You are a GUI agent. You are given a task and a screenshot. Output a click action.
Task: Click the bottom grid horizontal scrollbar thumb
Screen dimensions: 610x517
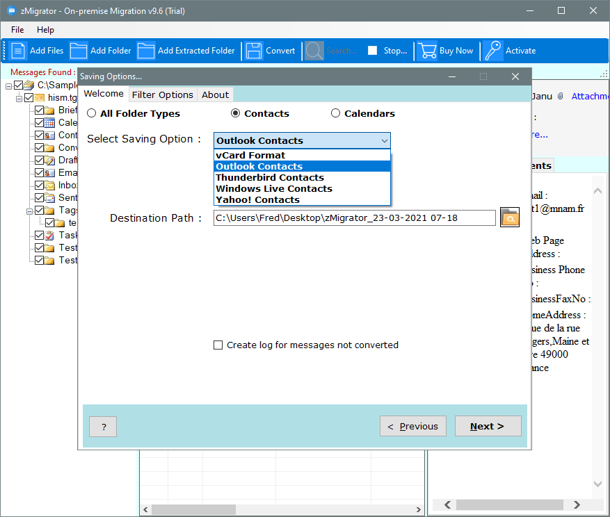193,509
